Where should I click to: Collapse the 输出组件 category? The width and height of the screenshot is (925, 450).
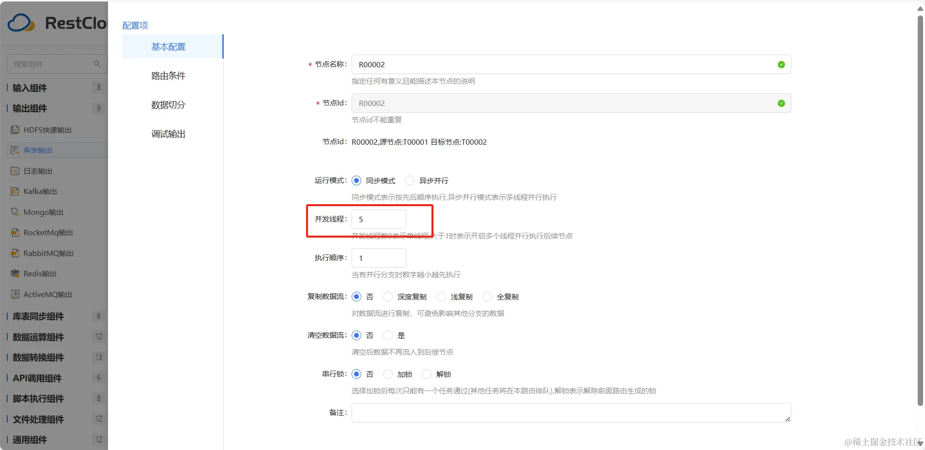30,108
